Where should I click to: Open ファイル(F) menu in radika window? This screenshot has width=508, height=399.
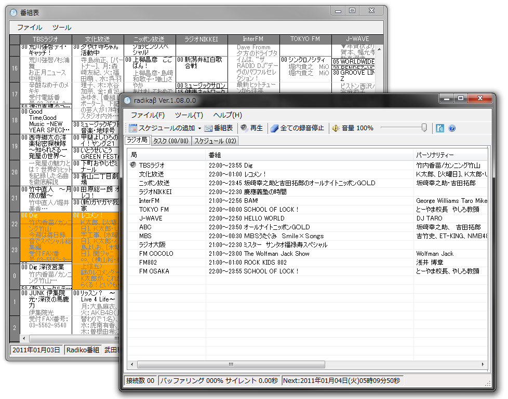click(148, 115)
